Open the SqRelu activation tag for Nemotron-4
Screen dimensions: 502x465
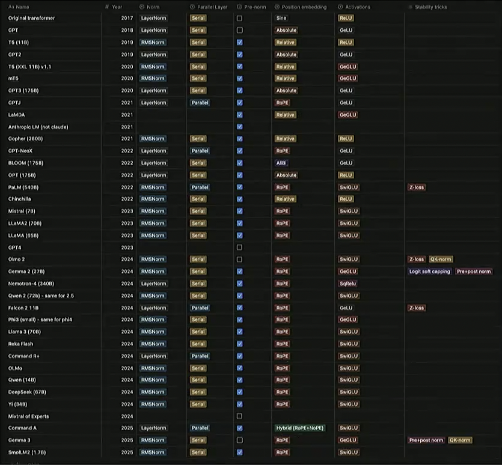click(347, 284)
